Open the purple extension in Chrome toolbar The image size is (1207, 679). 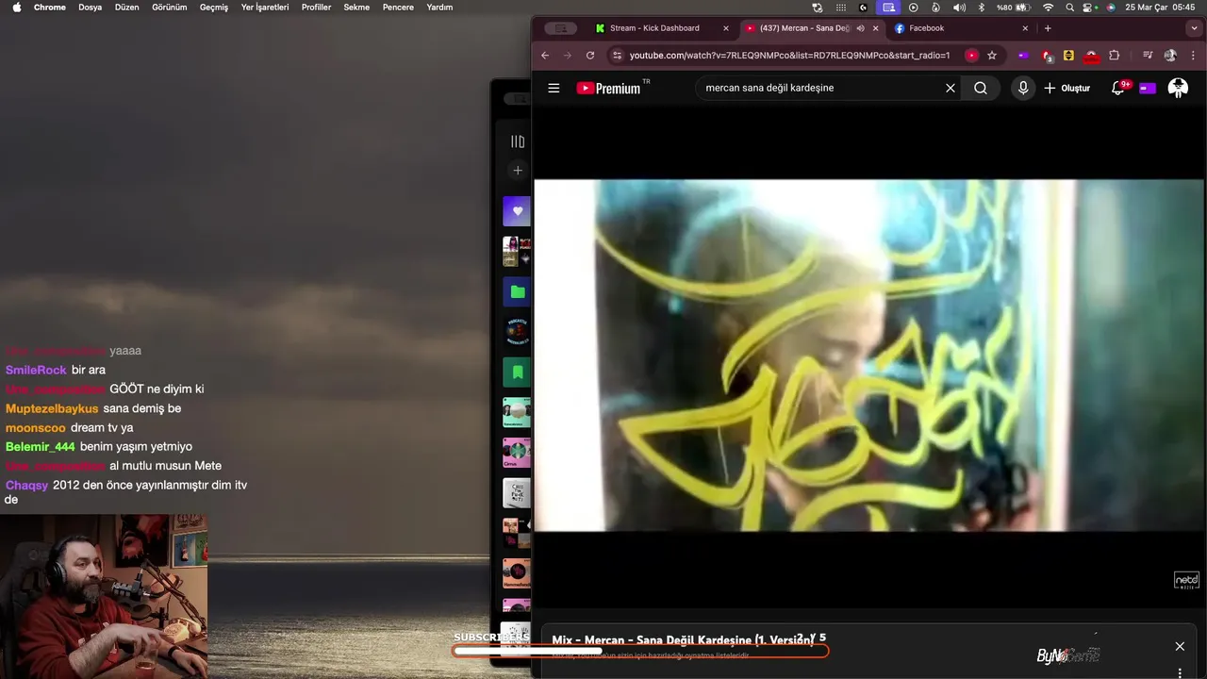click(x=1023, y=56)
